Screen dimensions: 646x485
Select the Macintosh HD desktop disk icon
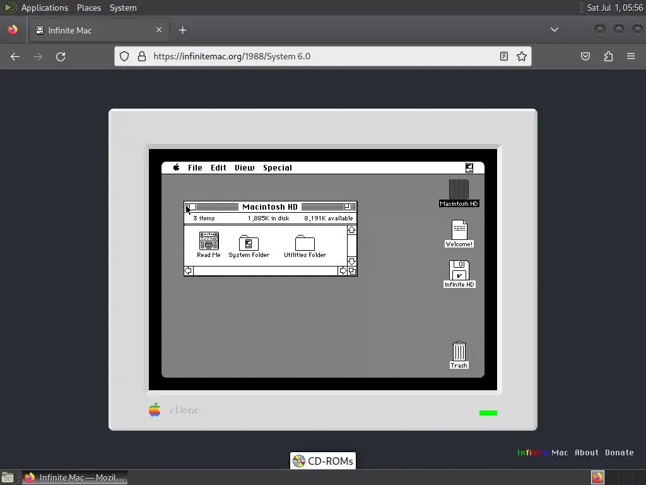click(x=459, y=193)
